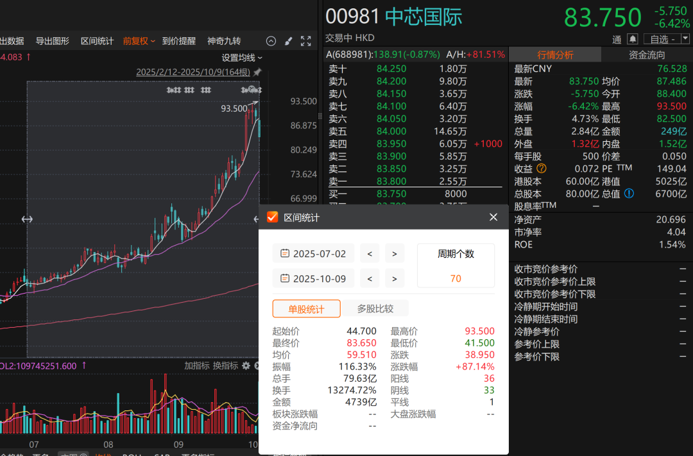Click the 区间统计 dialog orange logo icon

coord(272,217)
